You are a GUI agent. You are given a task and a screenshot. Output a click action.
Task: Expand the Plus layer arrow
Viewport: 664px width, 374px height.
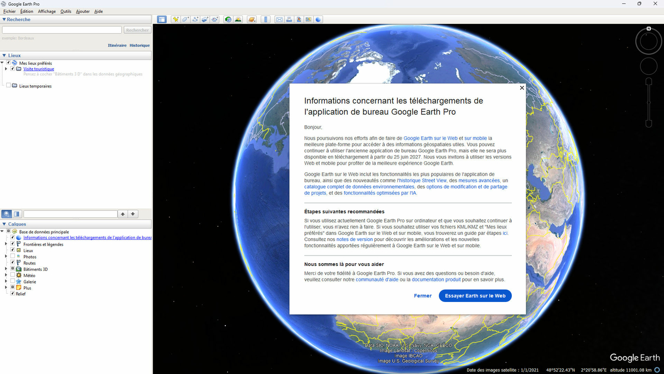pyautogui.click(x=6, y=288)
